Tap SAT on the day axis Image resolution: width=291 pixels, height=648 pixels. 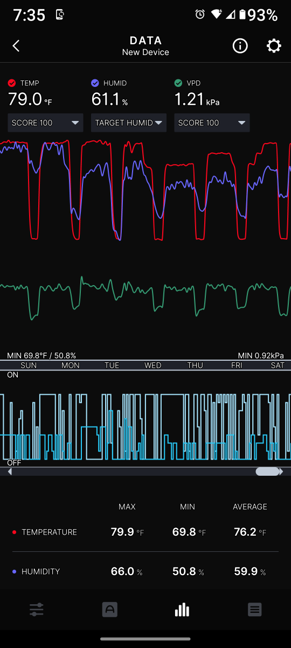[278, 366]
